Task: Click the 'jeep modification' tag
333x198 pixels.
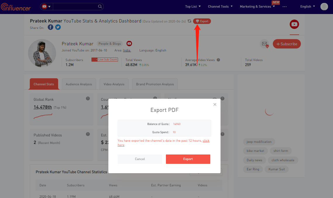Action: tap(259, 142)
